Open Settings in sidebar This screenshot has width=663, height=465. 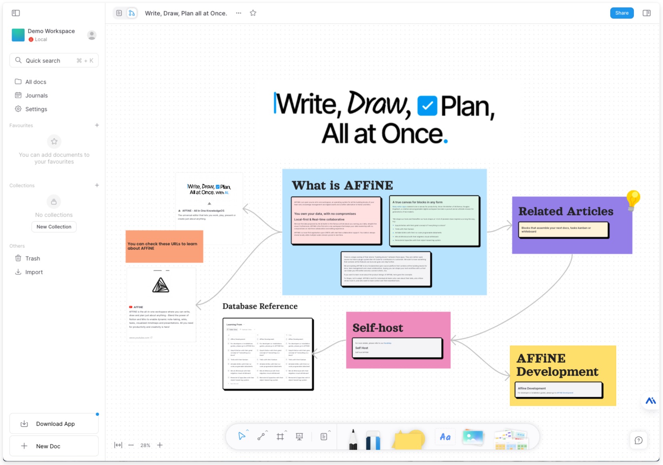[54, 109]
